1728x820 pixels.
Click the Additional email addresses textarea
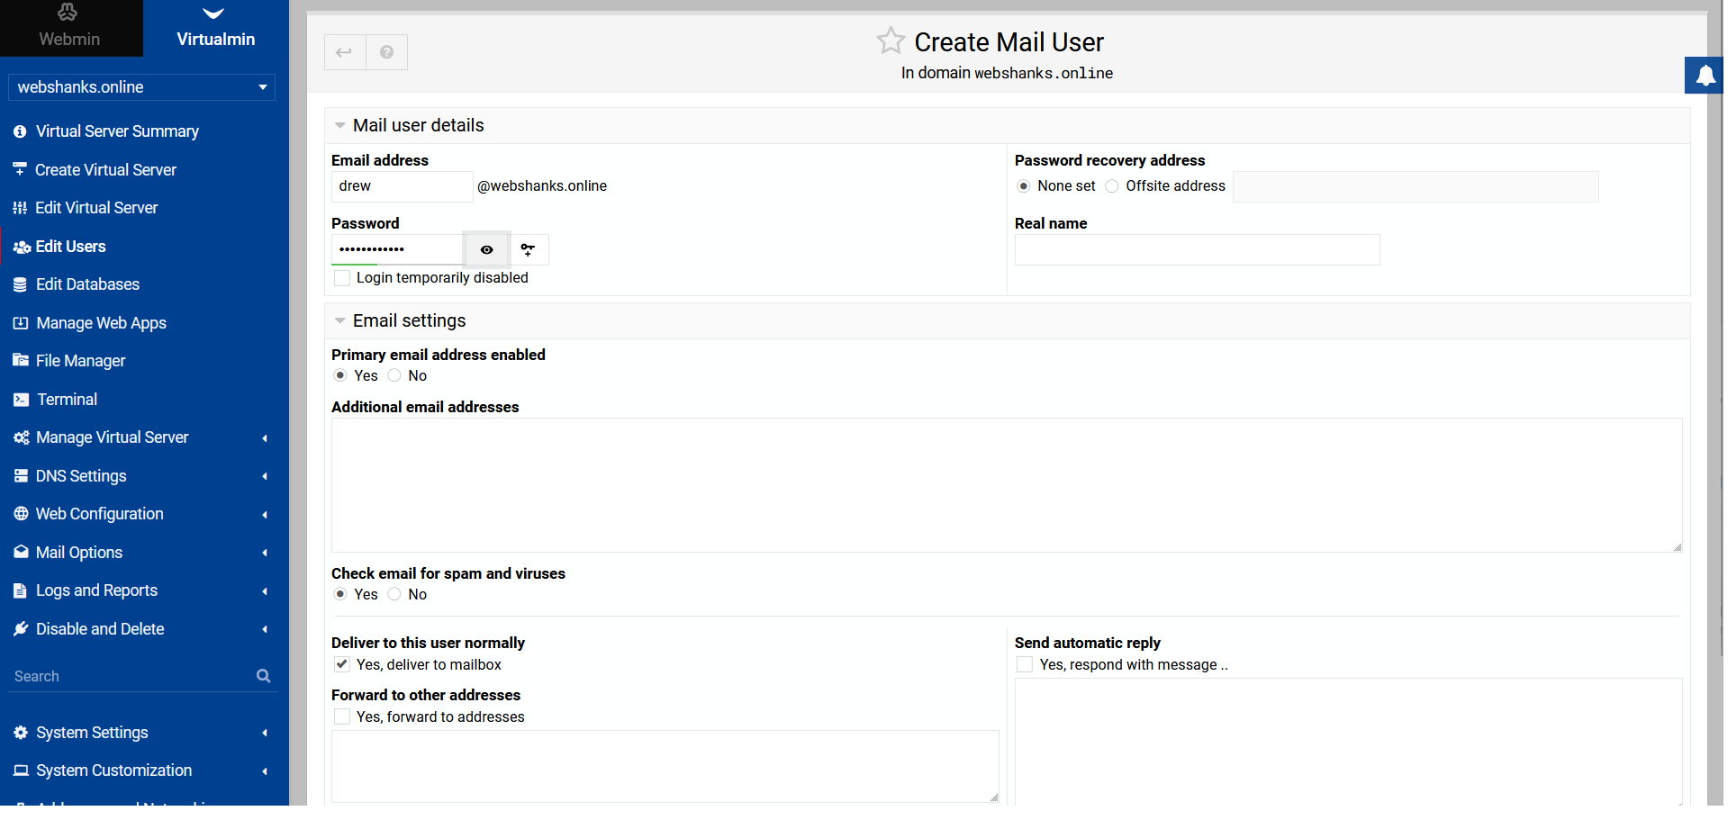coord(1007,485)
